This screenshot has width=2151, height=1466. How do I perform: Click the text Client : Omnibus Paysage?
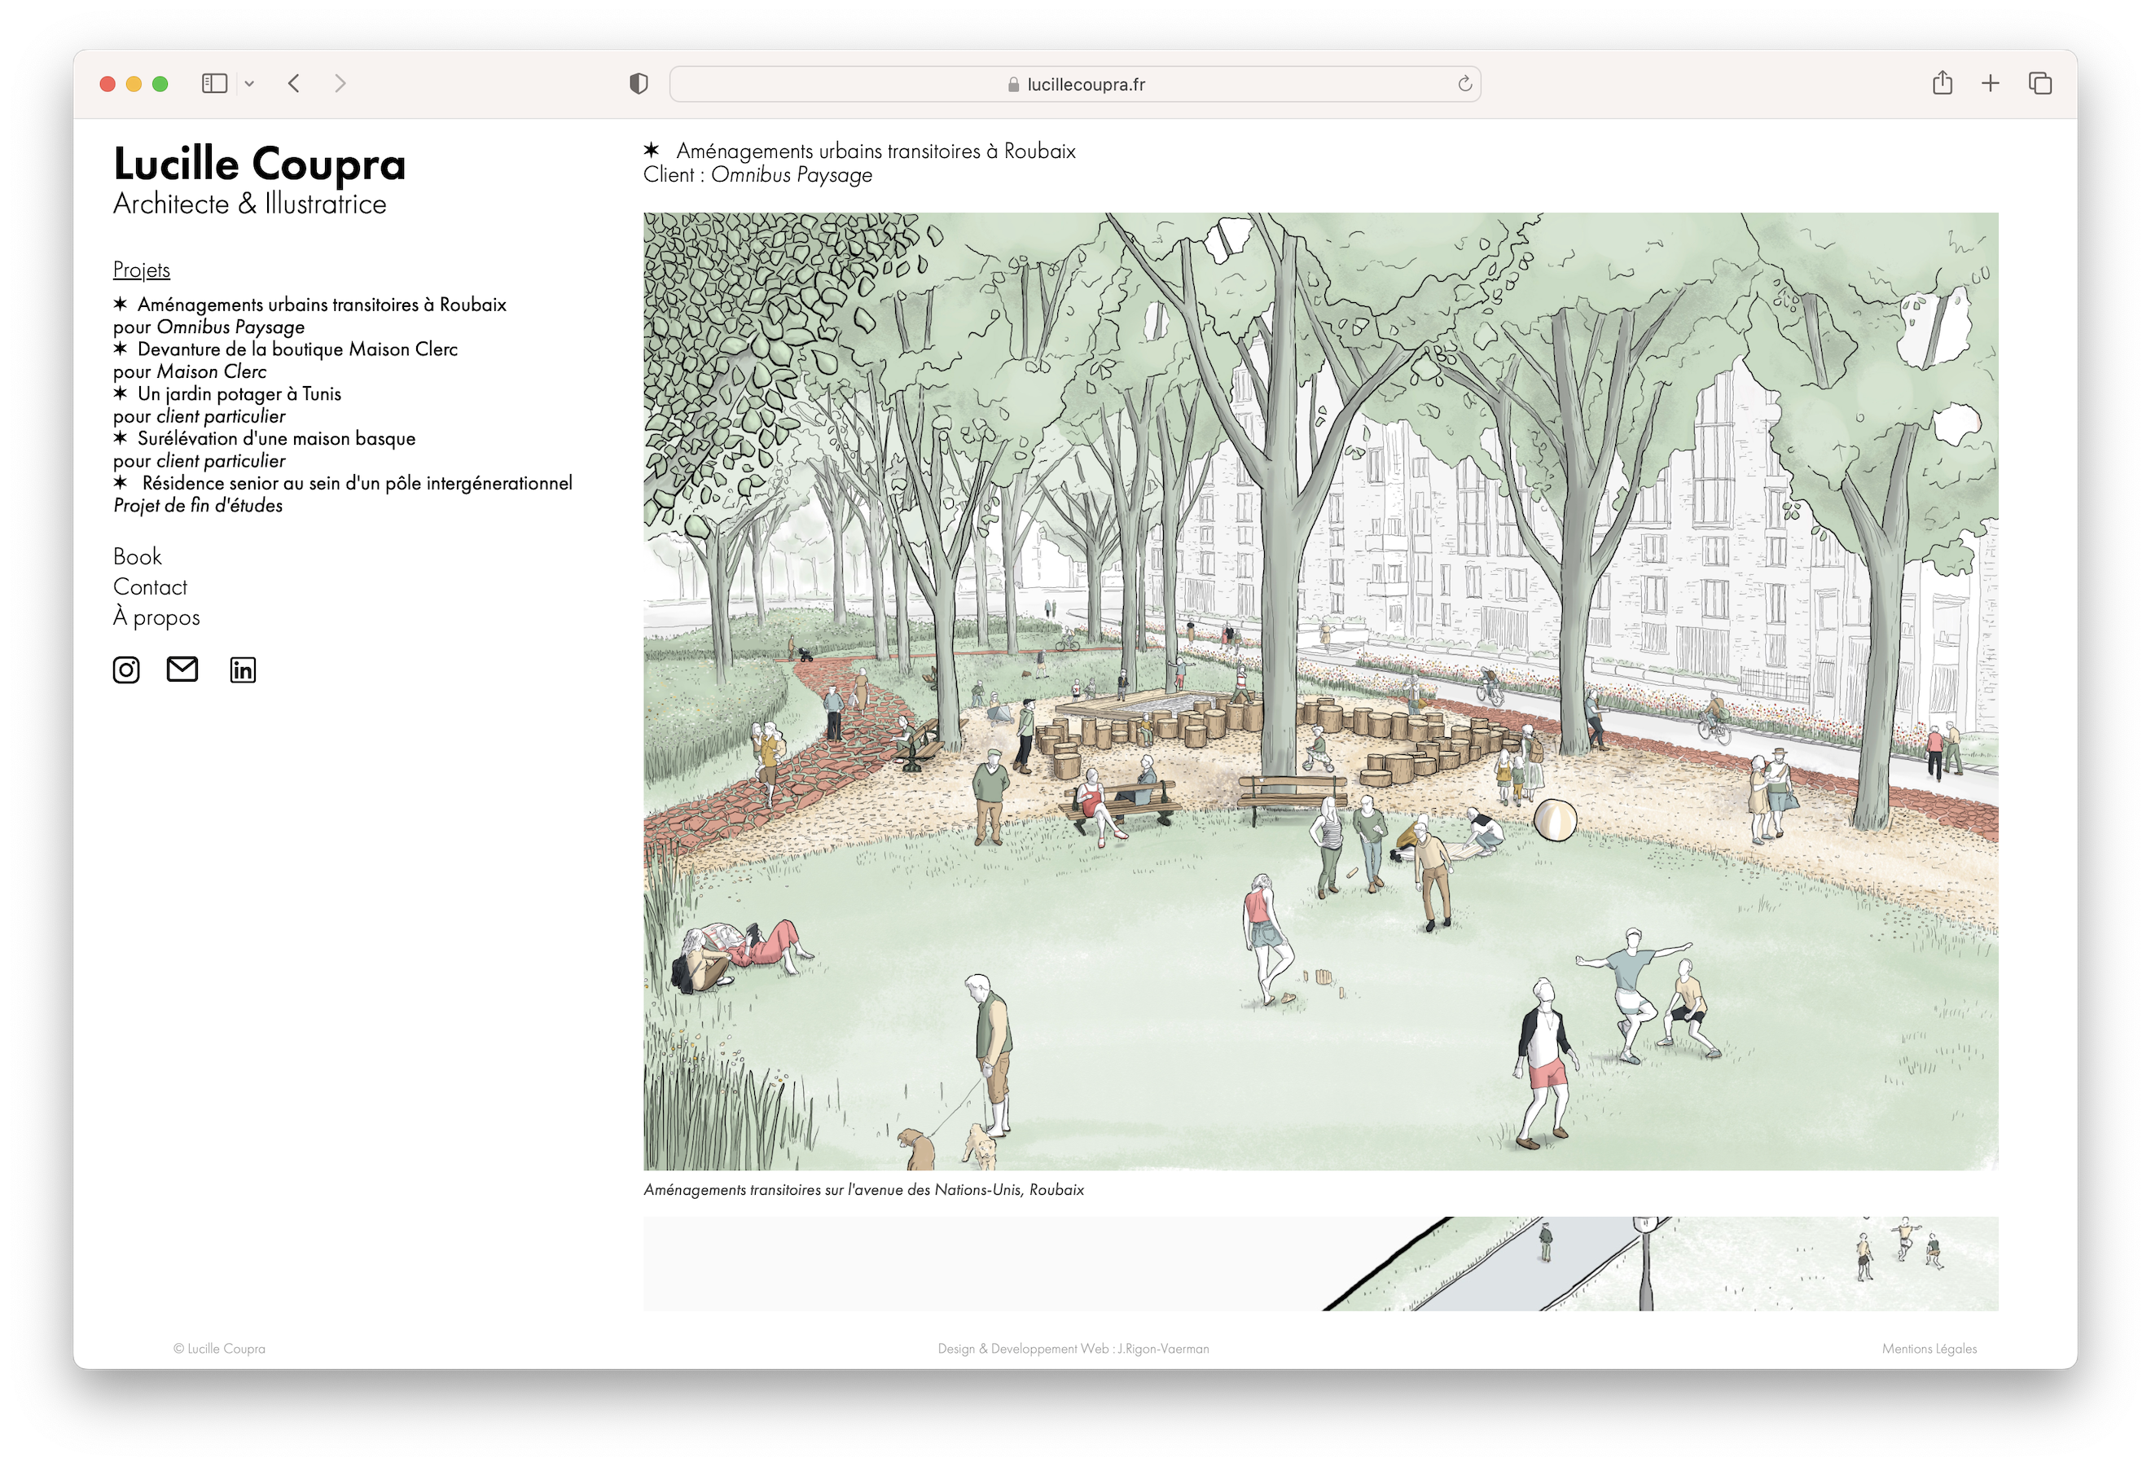tap(758, 175)
